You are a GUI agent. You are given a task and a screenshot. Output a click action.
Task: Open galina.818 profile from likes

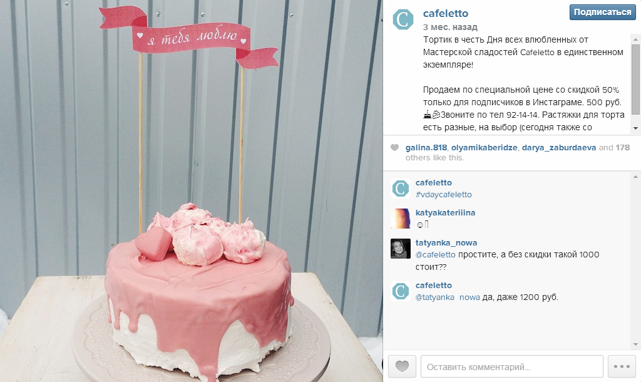click(426, 148)
